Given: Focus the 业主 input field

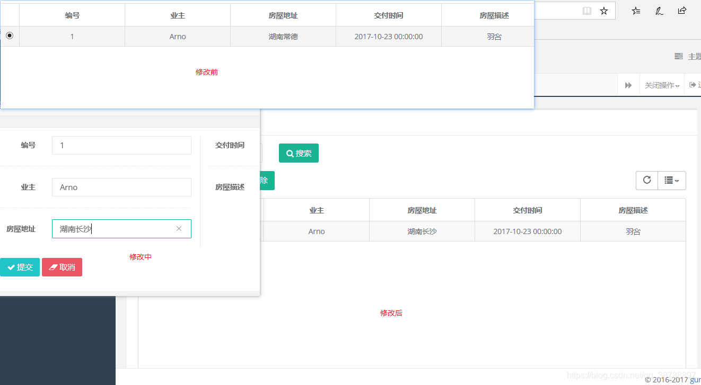Looking at the screenshot, I should point(121,187).
